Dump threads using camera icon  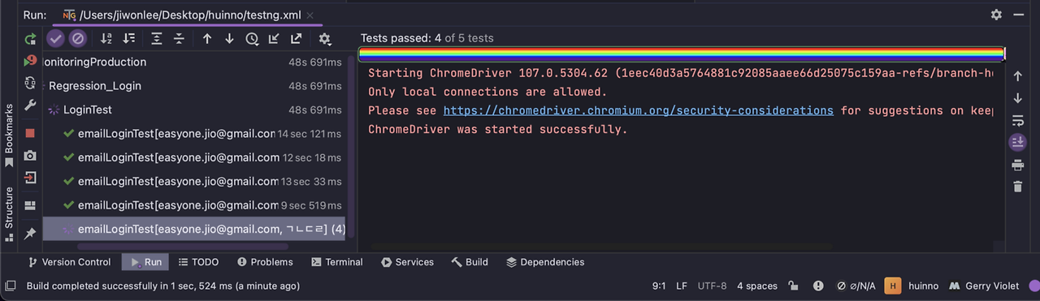(x=30, y=155)
